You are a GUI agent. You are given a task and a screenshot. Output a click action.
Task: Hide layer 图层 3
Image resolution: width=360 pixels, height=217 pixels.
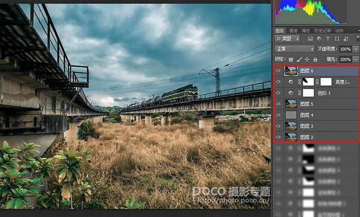click(x=278, y=126)
